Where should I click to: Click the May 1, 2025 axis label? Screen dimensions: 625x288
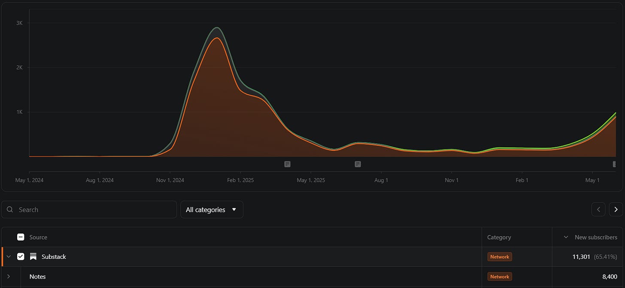311,180
